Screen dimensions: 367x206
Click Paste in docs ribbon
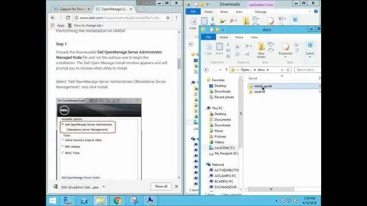pyautogui.click(x=219, y=49)
